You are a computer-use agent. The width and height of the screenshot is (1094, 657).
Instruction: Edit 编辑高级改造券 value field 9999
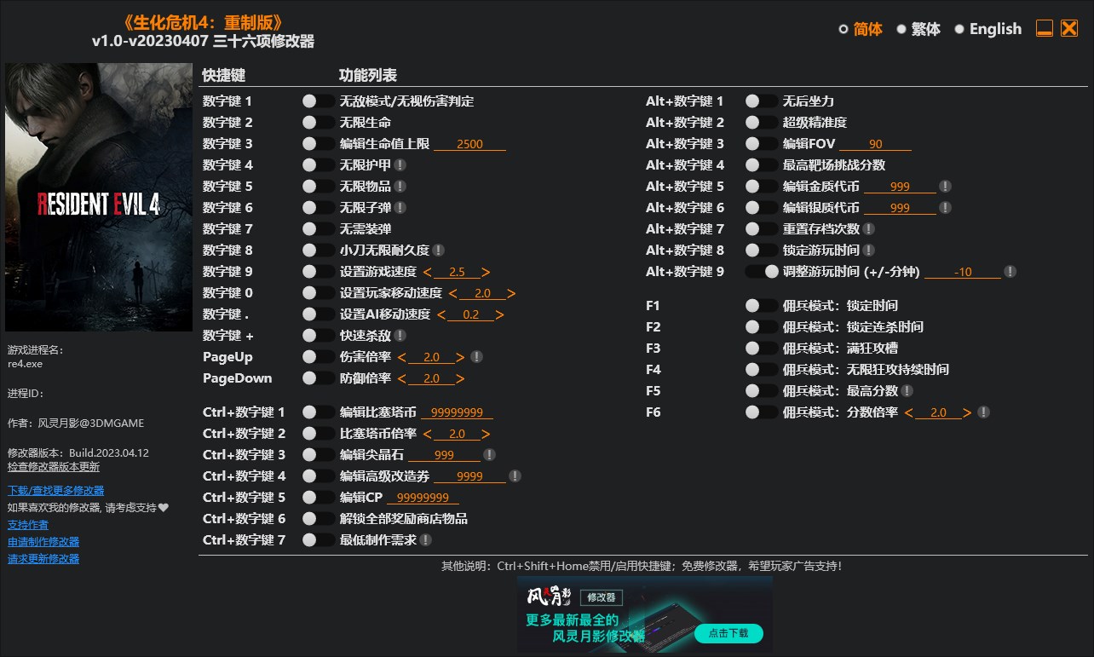pos(469,476)
